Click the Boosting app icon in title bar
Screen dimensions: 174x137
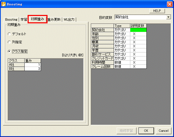3,4
